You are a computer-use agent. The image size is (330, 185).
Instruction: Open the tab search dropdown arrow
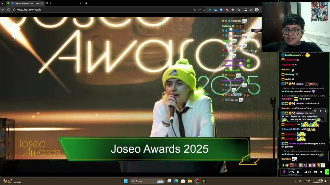point(3,3)
